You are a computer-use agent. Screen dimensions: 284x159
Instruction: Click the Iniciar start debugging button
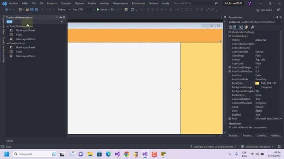coord(102,9)
